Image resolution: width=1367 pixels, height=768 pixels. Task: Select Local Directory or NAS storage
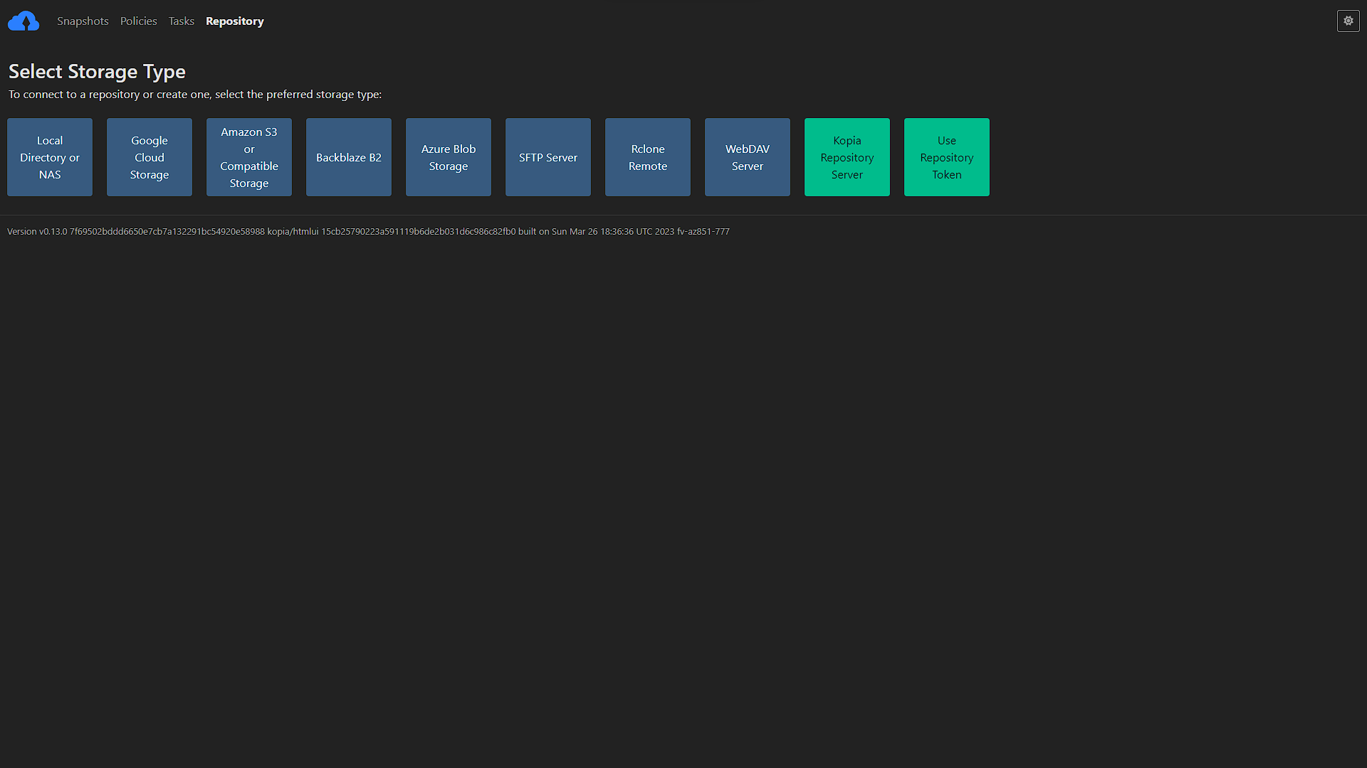point(49,156)
